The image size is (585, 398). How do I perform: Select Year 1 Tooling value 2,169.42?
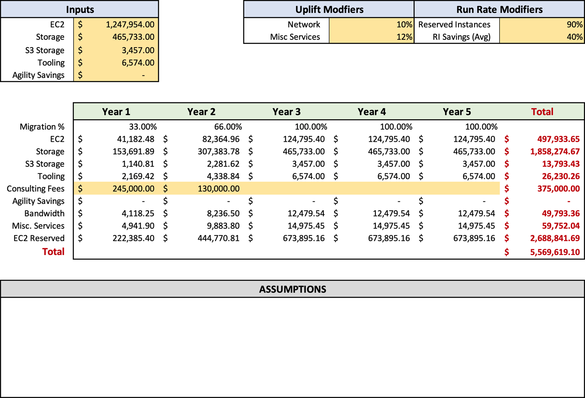(138, 176)
